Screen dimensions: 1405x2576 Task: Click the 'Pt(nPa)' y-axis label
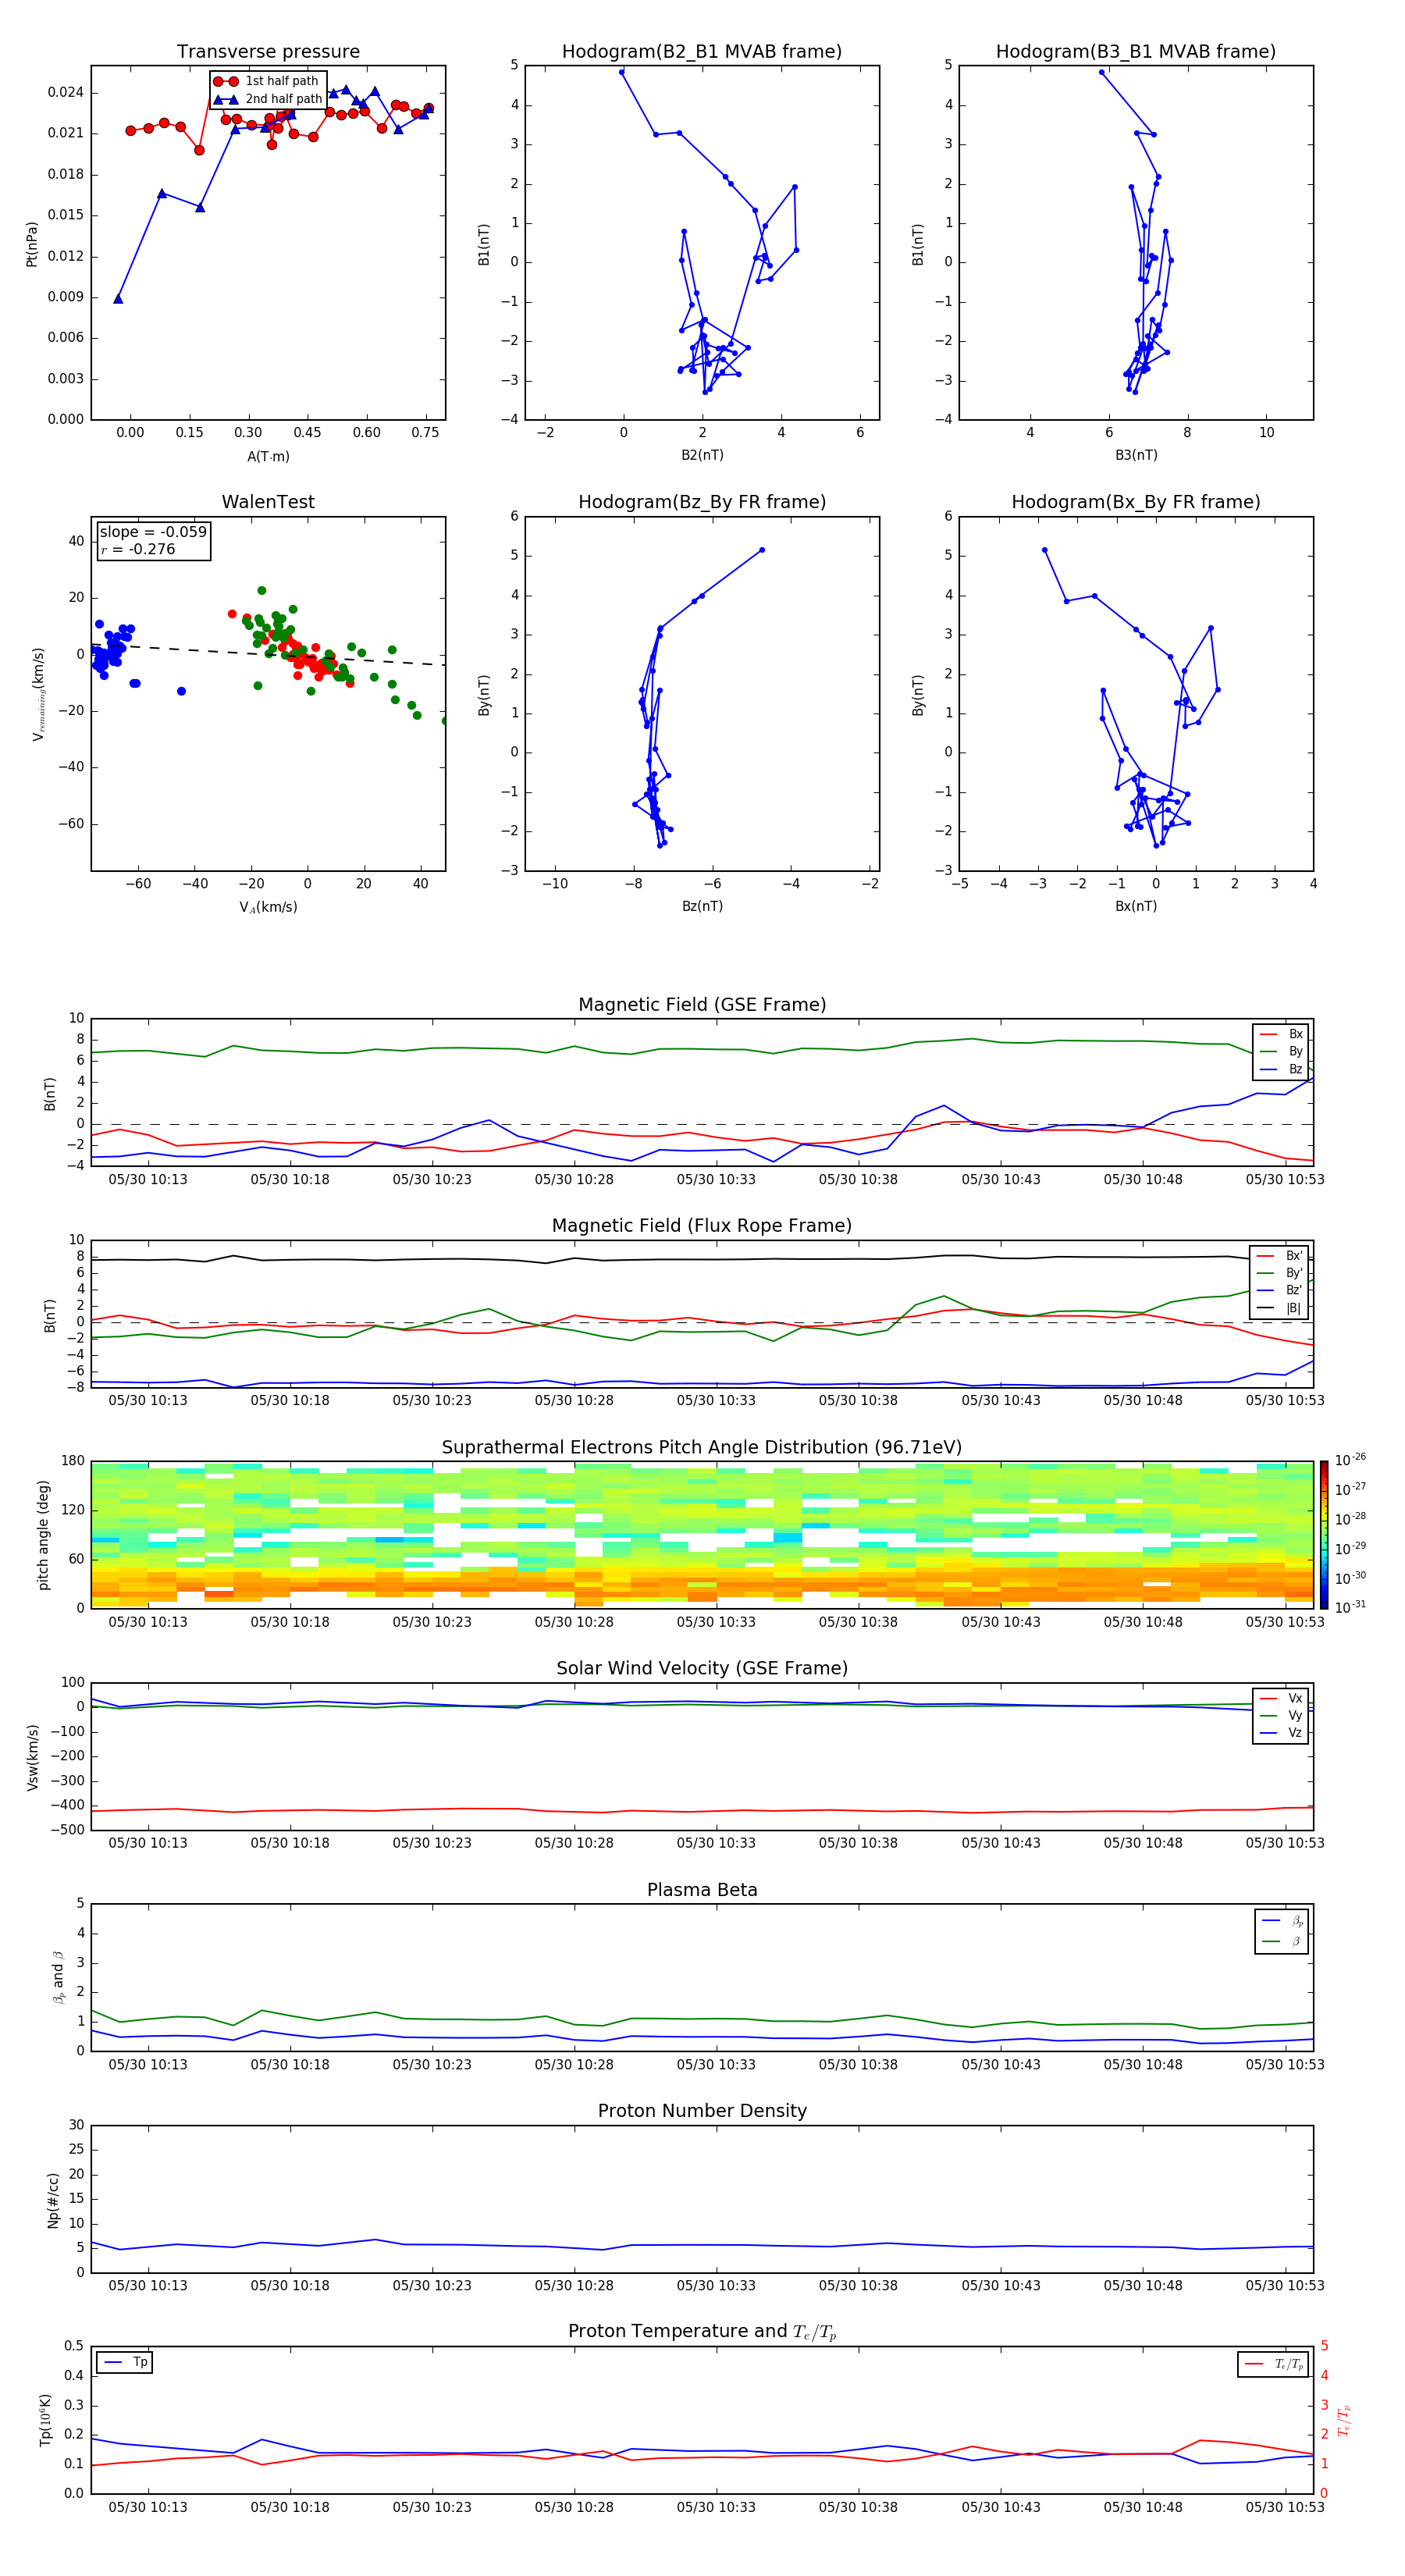point(31,244)
